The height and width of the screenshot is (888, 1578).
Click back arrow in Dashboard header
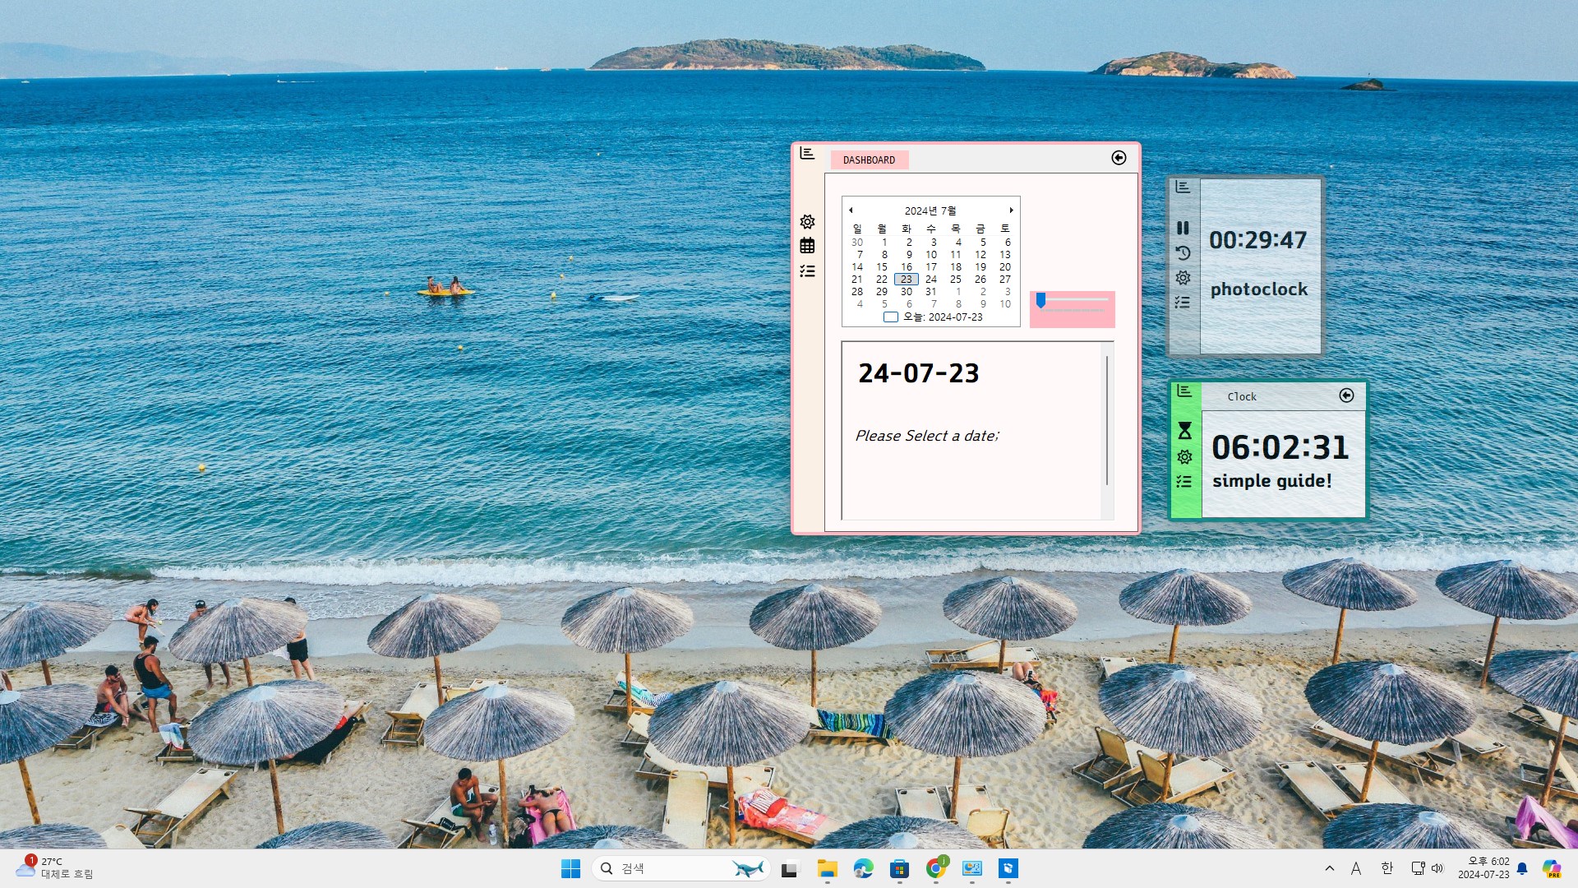[x=1119, y=158]
